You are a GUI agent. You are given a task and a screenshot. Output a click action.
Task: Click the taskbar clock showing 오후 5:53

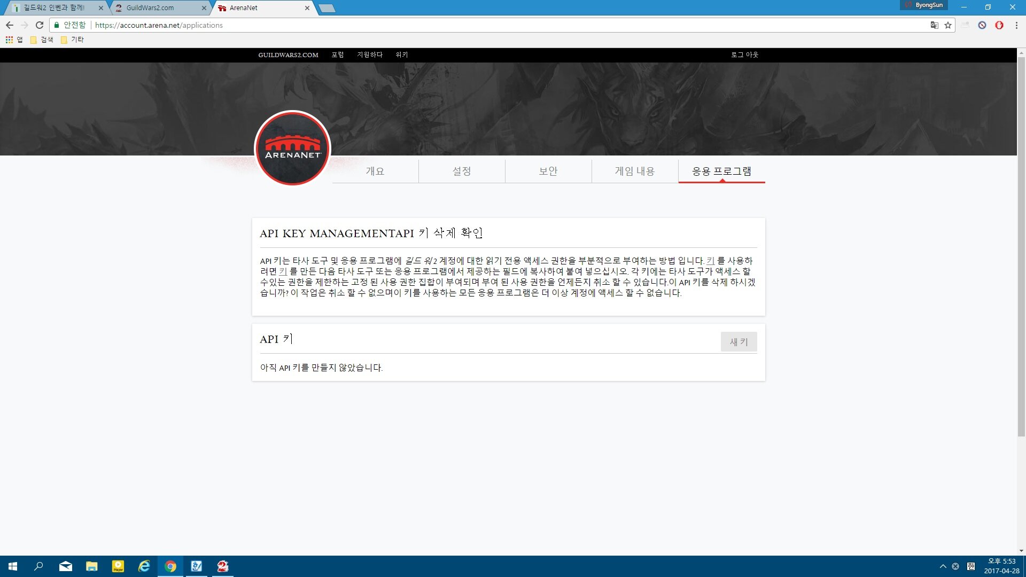click(1001, 566)
